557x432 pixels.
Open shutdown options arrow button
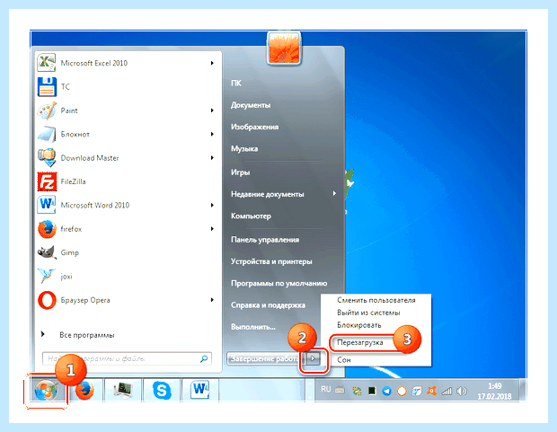click(x=313, y=358)
